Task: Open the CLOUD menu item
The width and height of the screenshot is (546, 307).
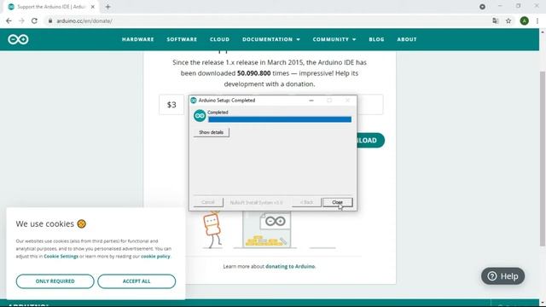Action: 220,39
